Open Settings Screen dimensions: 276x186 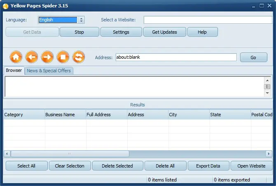pyautogui.click(x=121, y=32)
